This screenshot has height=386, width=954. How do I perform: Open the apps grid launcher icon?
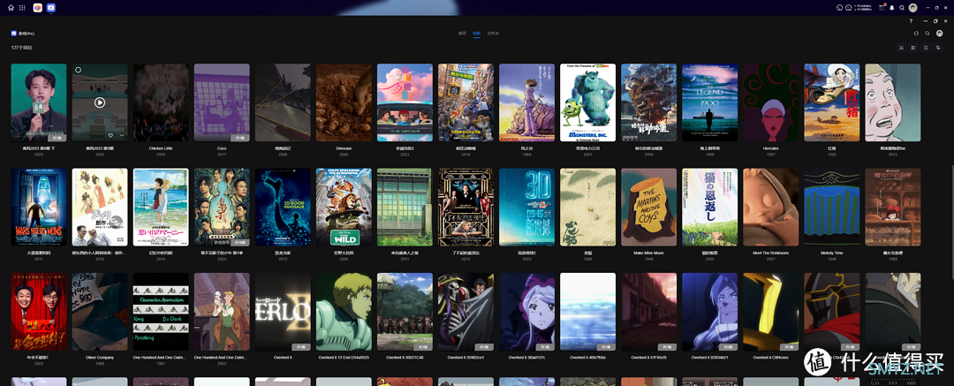tap(22, 8)
